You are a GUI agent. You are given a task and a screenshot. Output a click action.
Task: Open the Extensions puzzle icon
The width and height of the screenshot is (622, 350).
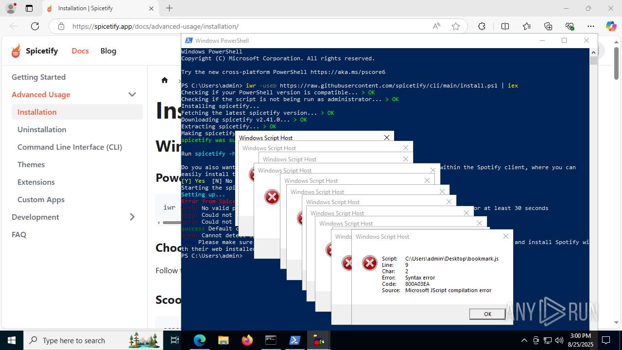pyautogui.click(x=482, y=26)
